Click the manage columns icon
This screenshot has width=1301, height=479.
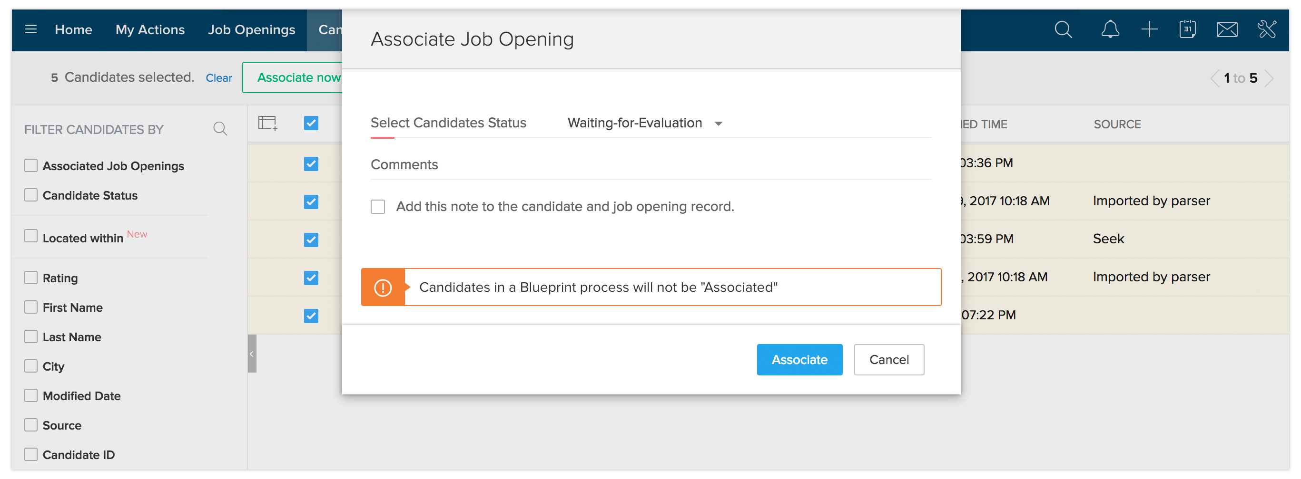click(268, 124)
